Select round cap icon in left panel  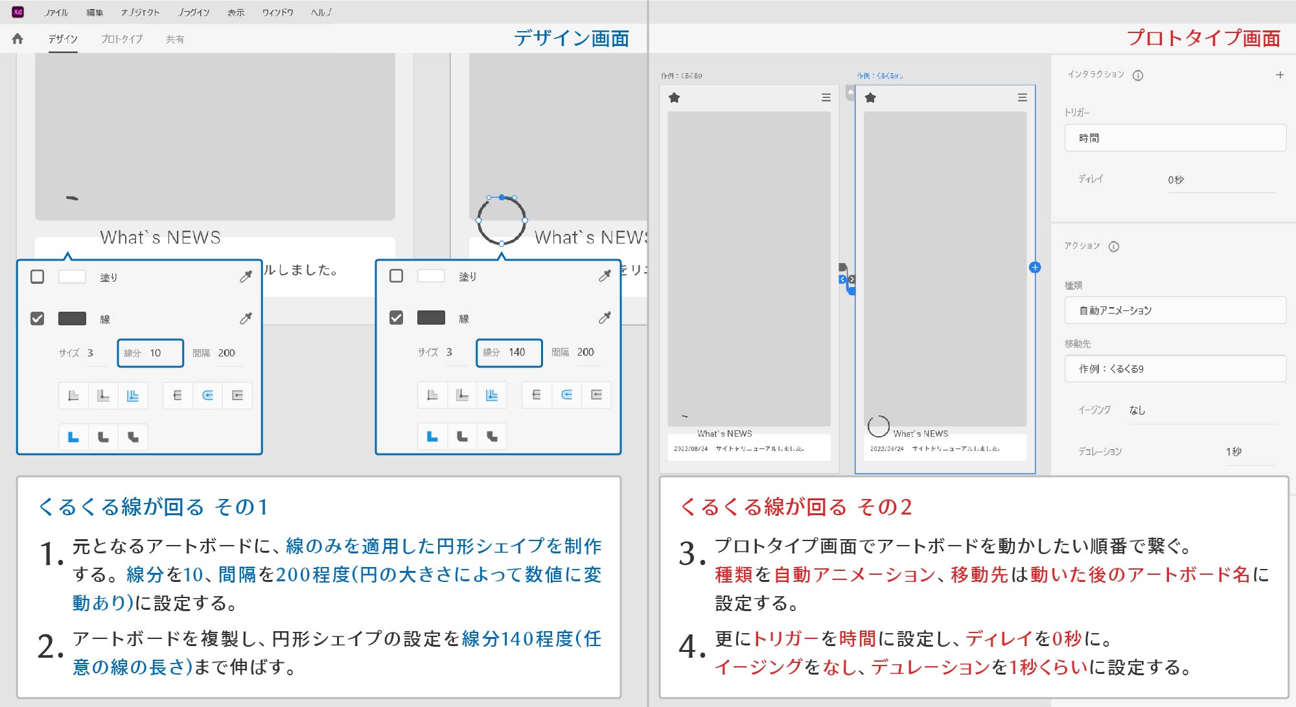pos(207,395)
